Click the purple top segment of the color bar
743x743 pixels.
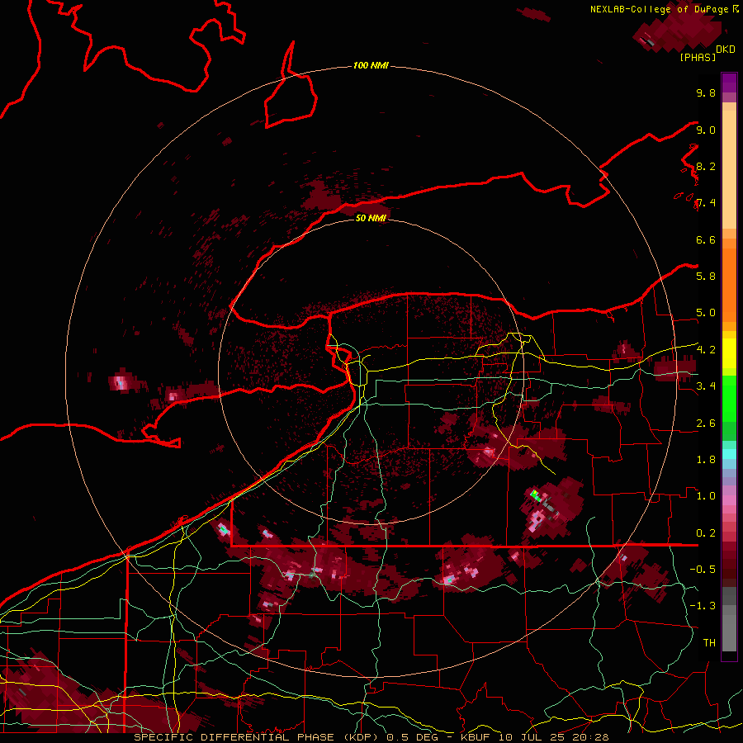click(729, 83)
